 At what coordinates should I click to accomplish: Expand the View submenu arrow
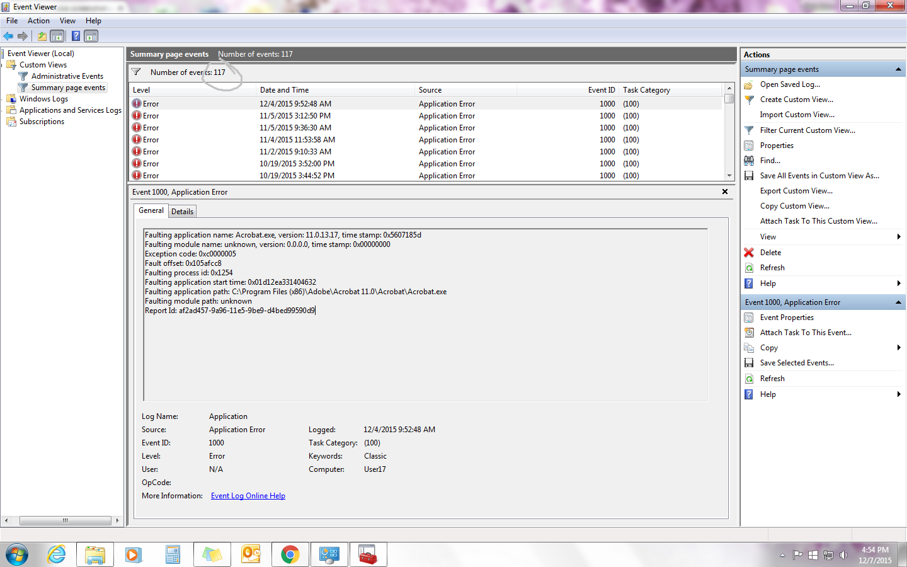pos(899,237)
